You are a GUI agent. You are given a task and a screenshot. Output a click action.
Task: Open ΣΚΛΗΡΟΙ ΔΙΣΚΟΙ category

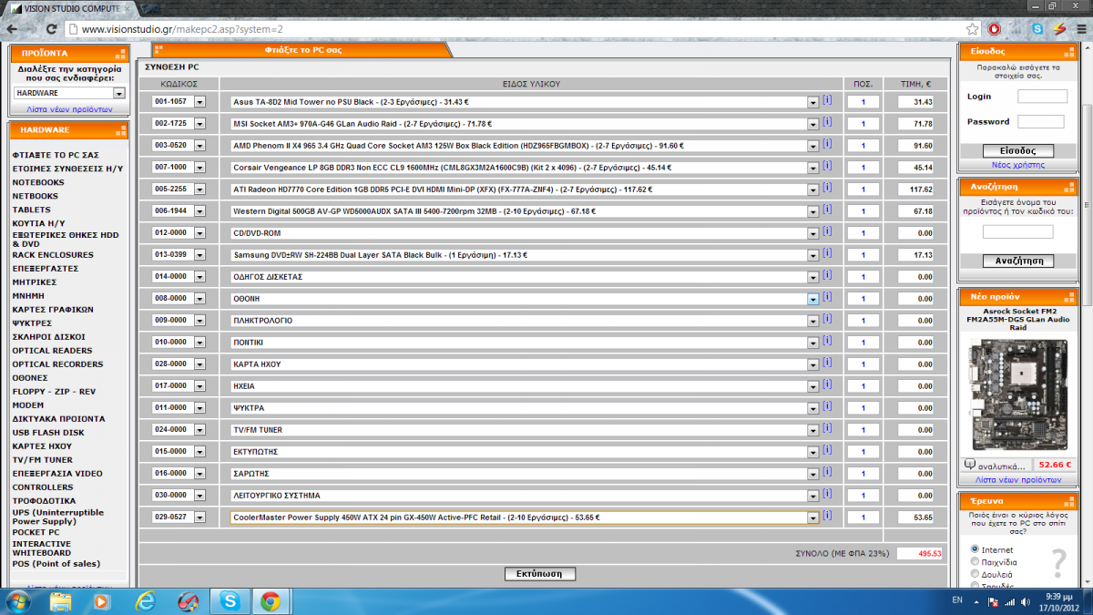pos(51,337)
